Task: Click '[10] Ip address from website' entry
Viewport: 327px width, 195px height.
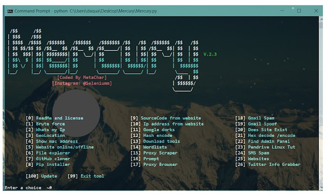Action: 167,124
